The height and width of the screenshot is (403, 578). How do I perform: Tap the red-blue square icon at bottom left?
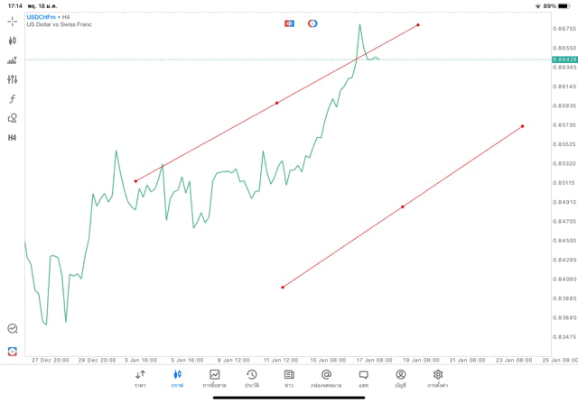pos(13,351)
